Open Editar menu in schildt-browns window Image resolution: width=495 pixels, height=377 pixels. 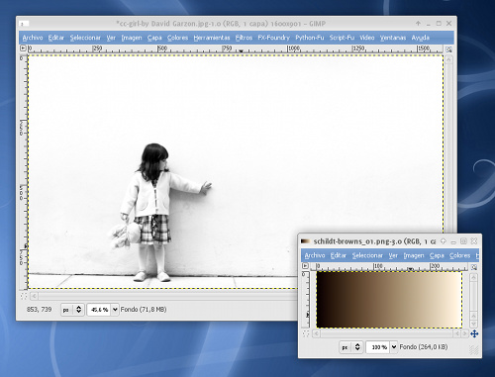tap(339, 255)
